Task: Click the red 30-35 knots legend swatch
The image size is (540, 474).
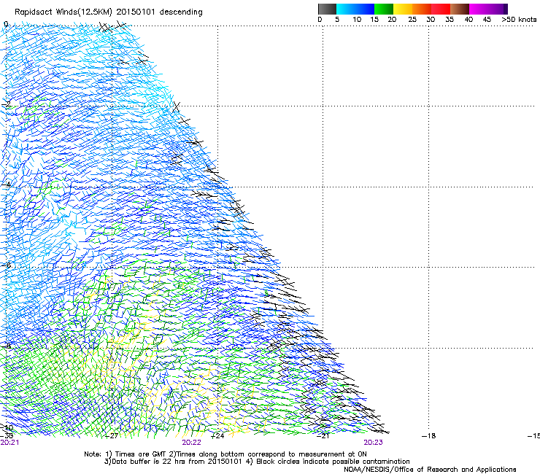Action: 441,9
